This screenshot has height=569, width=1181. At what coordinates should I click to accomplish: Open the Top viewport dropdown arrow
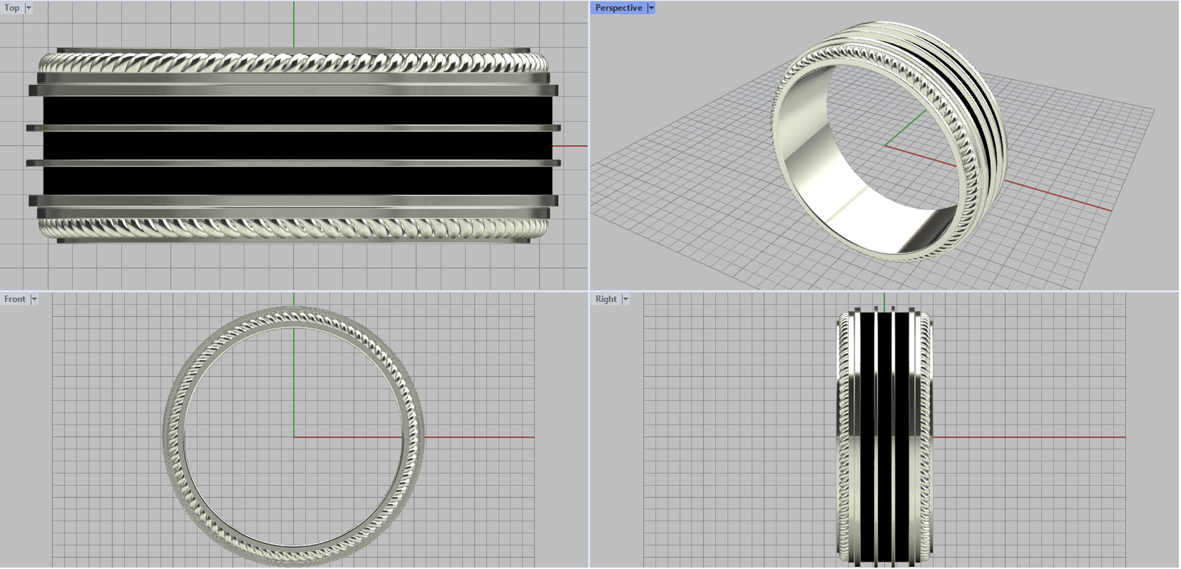(29, 8)
